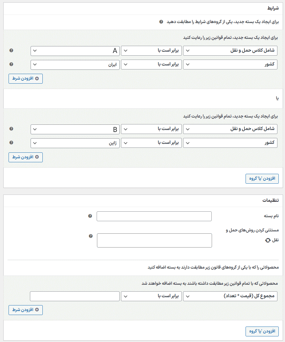The width and height of the screenshot is (285, 342).
Task: Open operator dropdown for shipping class B row
Action: (x=151, y=129)
